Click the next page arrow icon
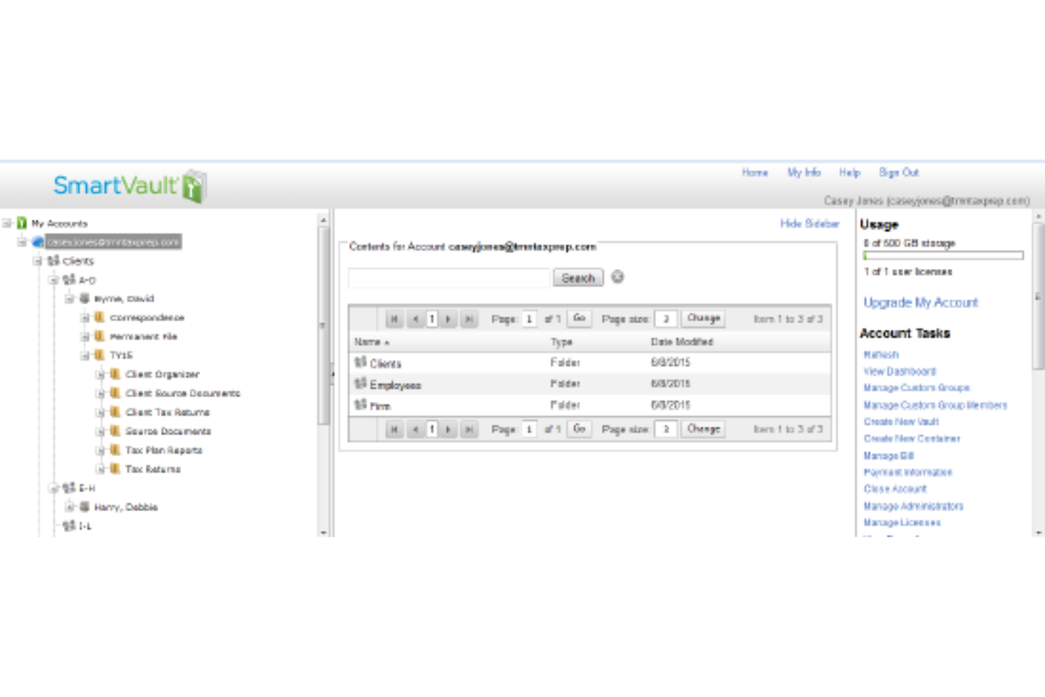 coord(448,318)
